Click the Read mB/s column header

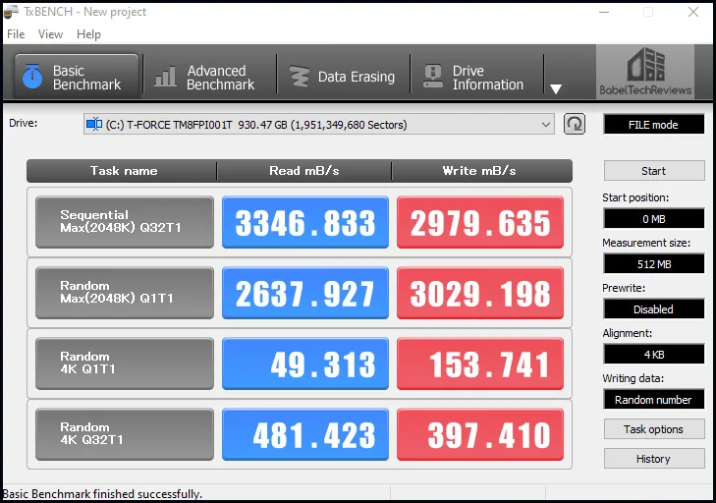304,171
